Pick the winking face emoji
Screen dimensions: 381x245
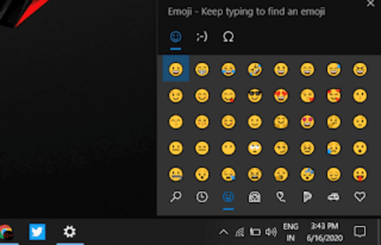point(176,96)
